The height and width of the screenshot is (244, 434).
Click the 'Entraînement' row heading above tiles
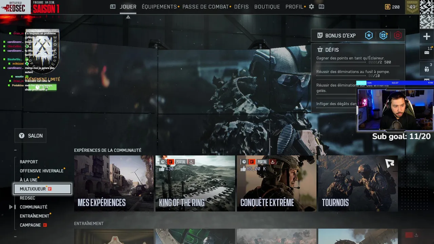coord(89,223)
